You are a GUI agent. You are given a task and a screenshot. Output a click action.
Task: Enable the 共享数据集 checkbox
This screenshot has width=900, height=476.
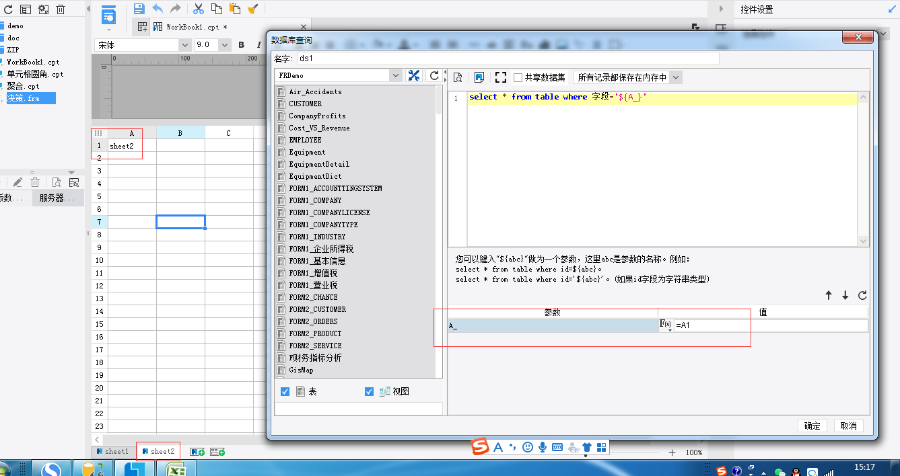click(x=518, y=77)
